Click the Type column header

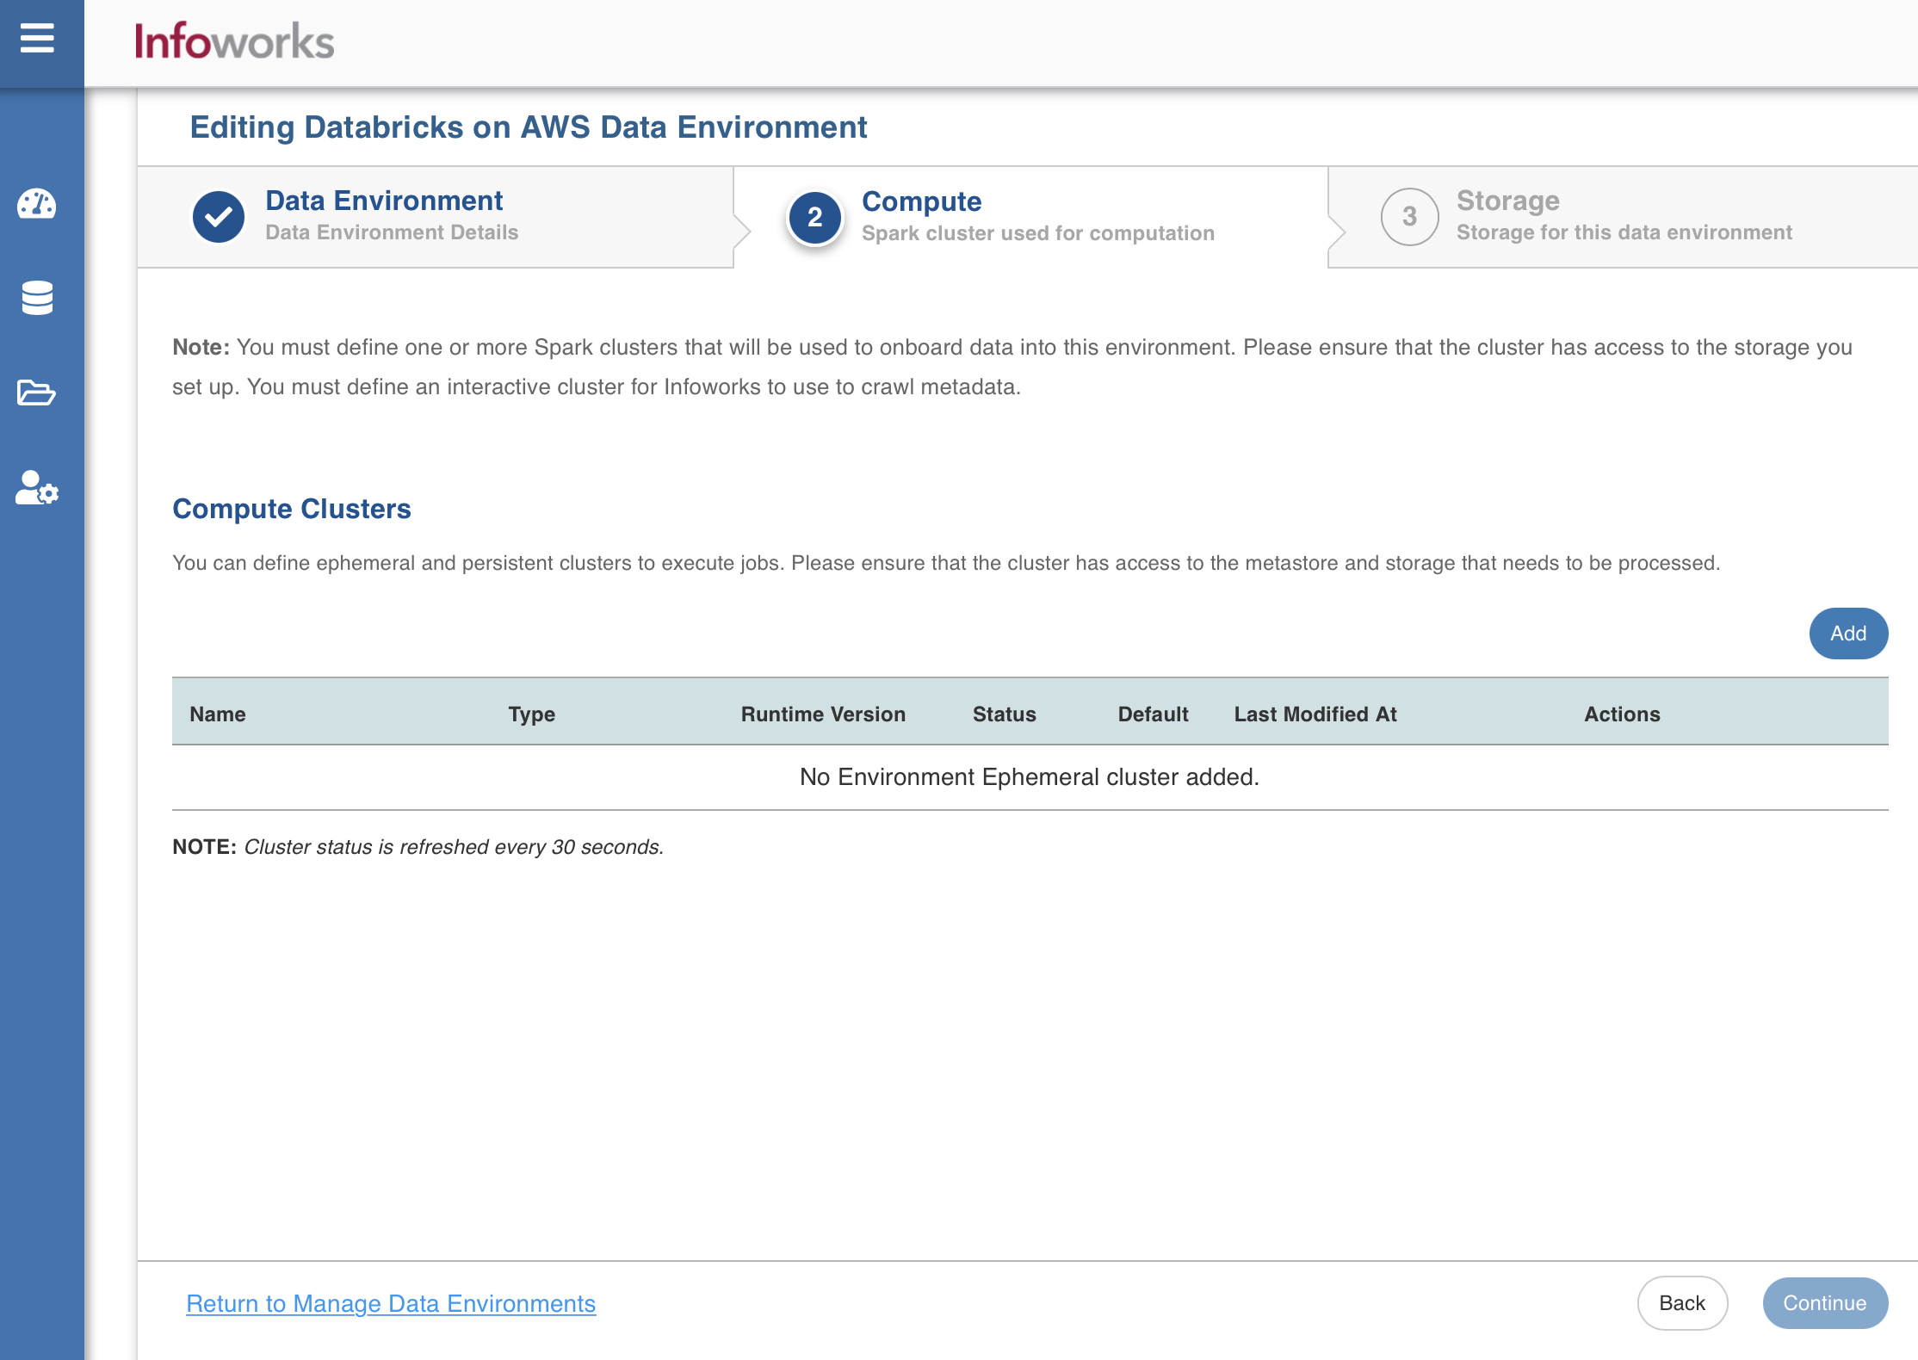(x=532, y=714)
